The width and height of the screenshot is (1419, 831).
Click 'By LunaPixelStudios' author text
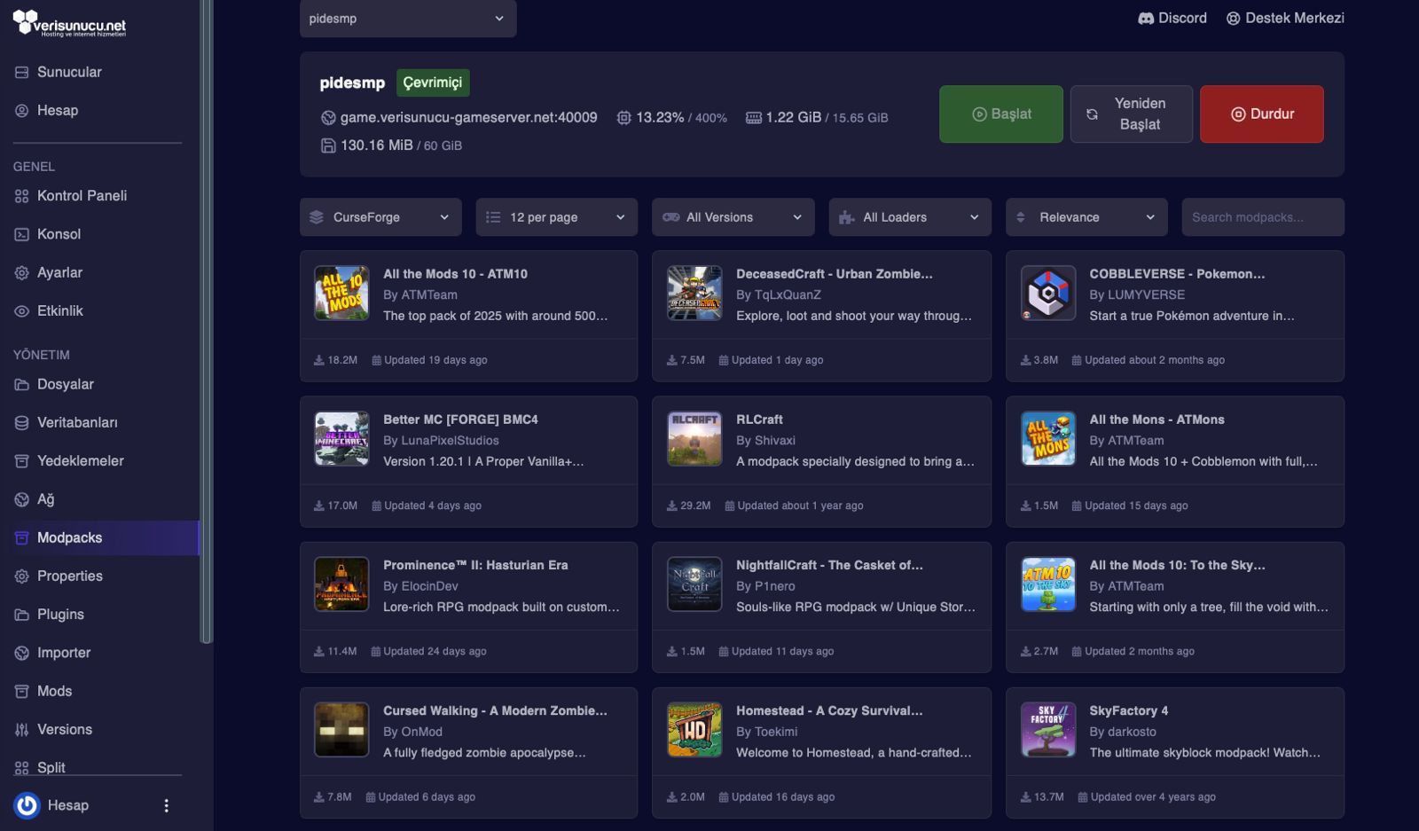pyautogui.click(x=441, y=441)
